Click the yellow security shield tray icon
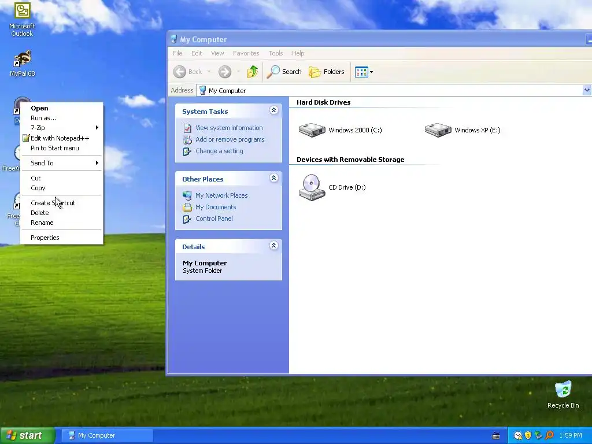The height and width of the screenshot is (444, 592). 528,436
